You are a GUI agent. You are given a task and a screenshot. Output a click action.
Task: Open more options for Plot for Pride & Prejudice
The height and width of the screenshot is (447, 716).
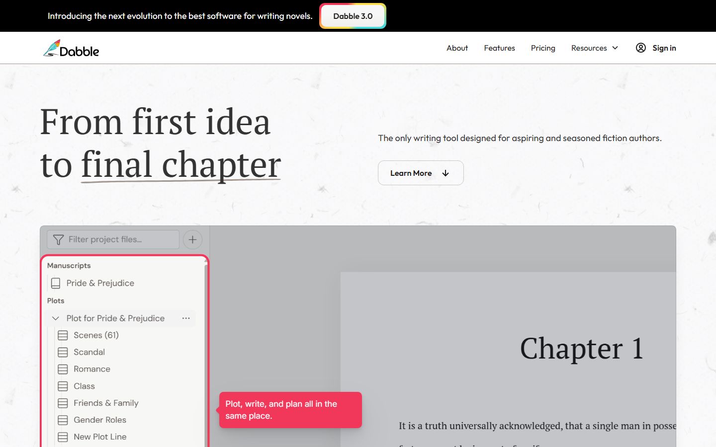[x=186, y=318]
